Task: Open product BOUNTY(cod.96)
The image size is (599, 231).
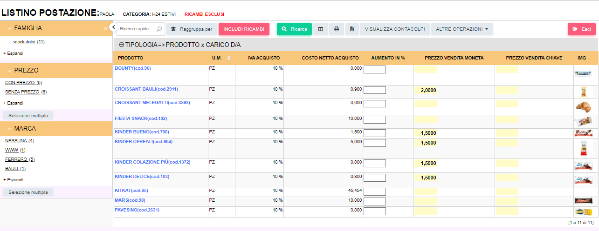Action: point(133,68)
